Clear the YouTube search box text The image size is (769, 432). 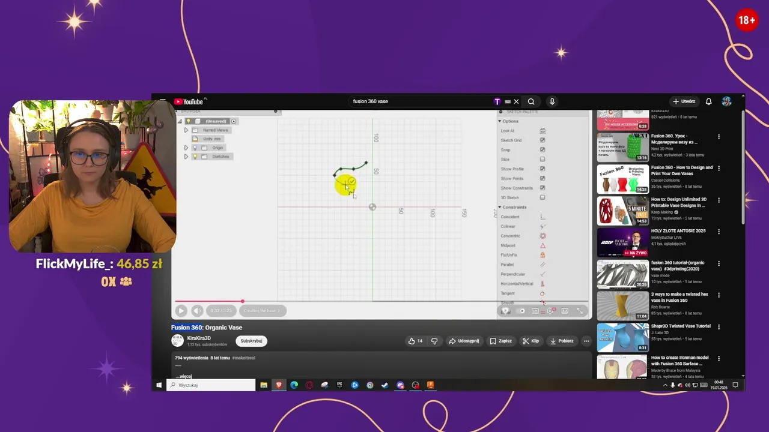(x=516, y=101)
